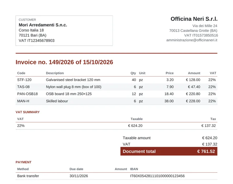The image size is (233, 184).
Task: Click the item code PAN-OSB18
Action: (x=28, y=94)
